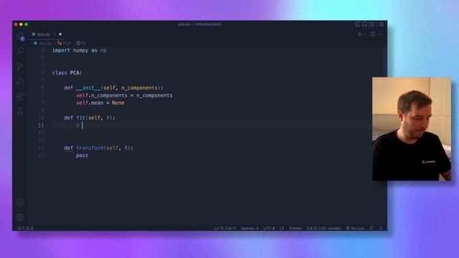
Task: Open the run options dropdown arrow
Action: (x=365, y=34)
